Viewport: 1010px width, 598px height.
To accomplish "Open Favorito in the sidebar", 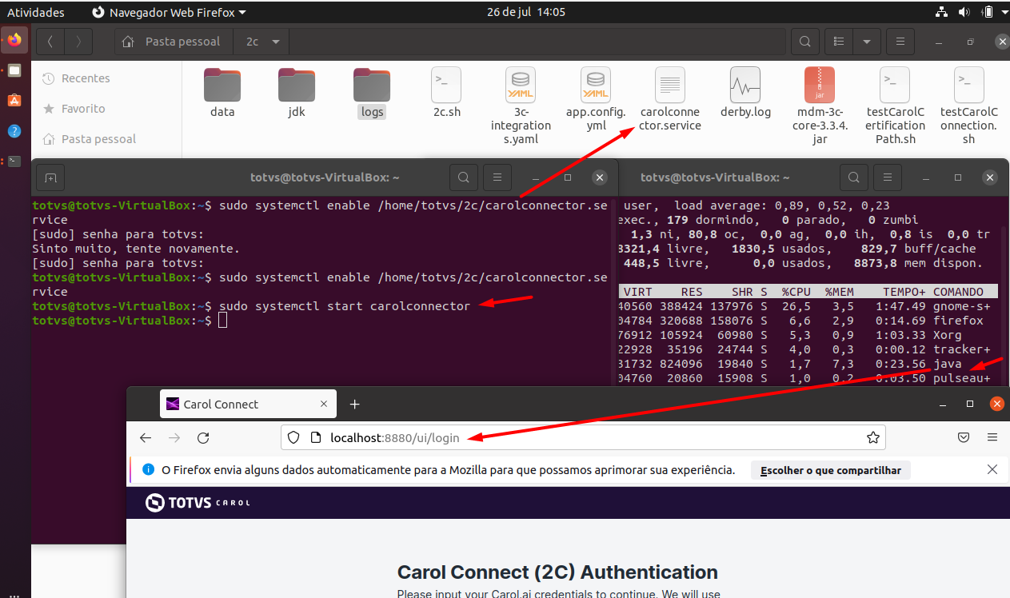I will [83, 109].
